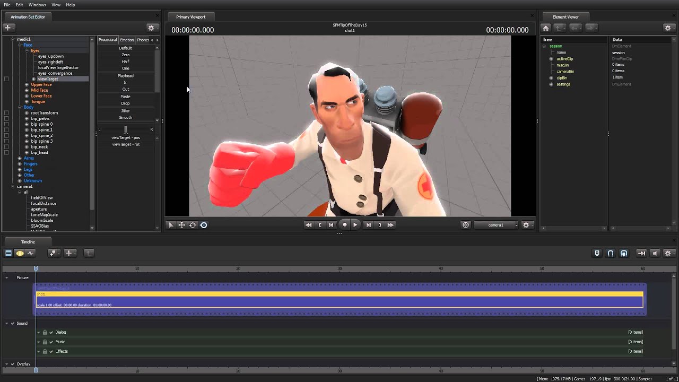Tick the checkbox beside rootTransform

coord(6,113)
